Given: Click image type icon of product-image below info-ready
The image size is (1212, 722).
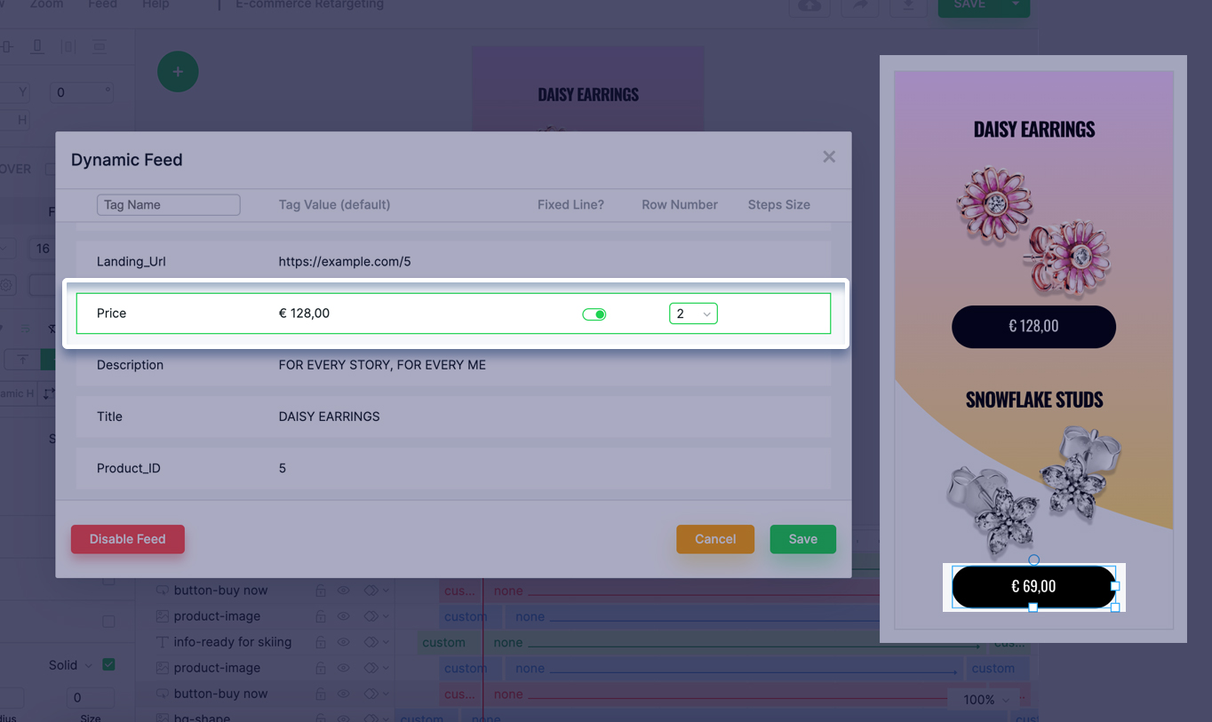Looking at the screenshot, I should [163, 668].
